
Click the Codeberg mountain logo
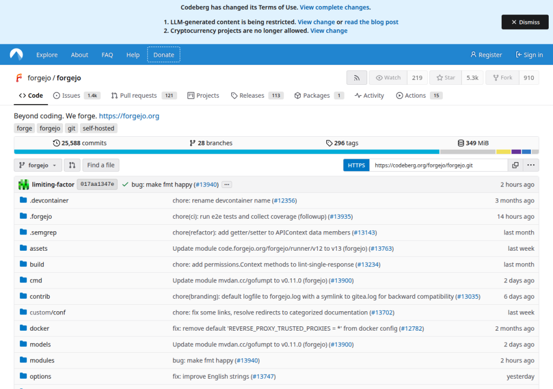[16, 55]
